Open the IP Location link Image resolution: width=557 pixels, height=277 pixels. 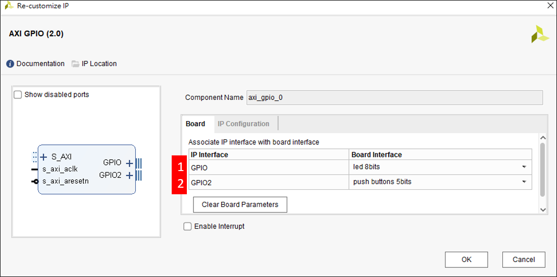[x=99, y=64]
